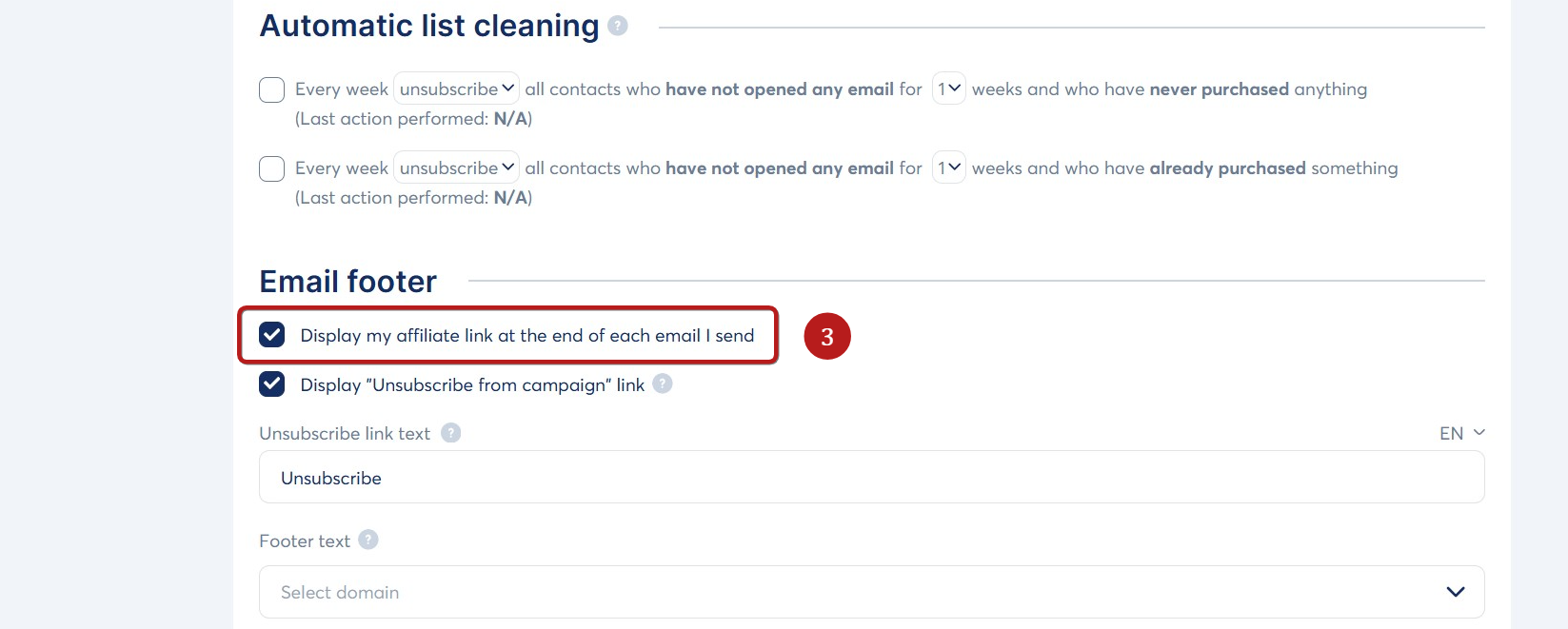Uncheck "Display my affiliate link" option
1568x629 pixels.
(x=271, y=335)
